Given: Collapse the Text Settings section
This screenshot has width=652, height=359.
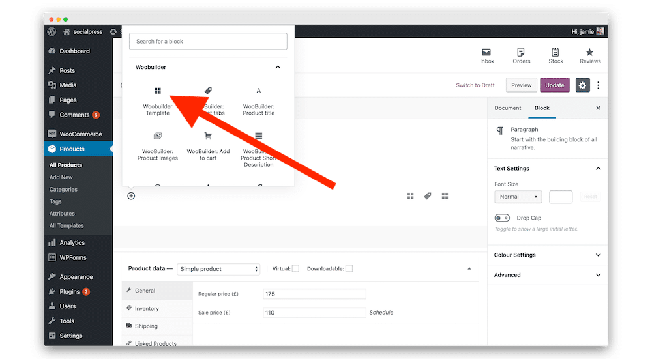Looking at the screenshot, I should pos(547,169).
